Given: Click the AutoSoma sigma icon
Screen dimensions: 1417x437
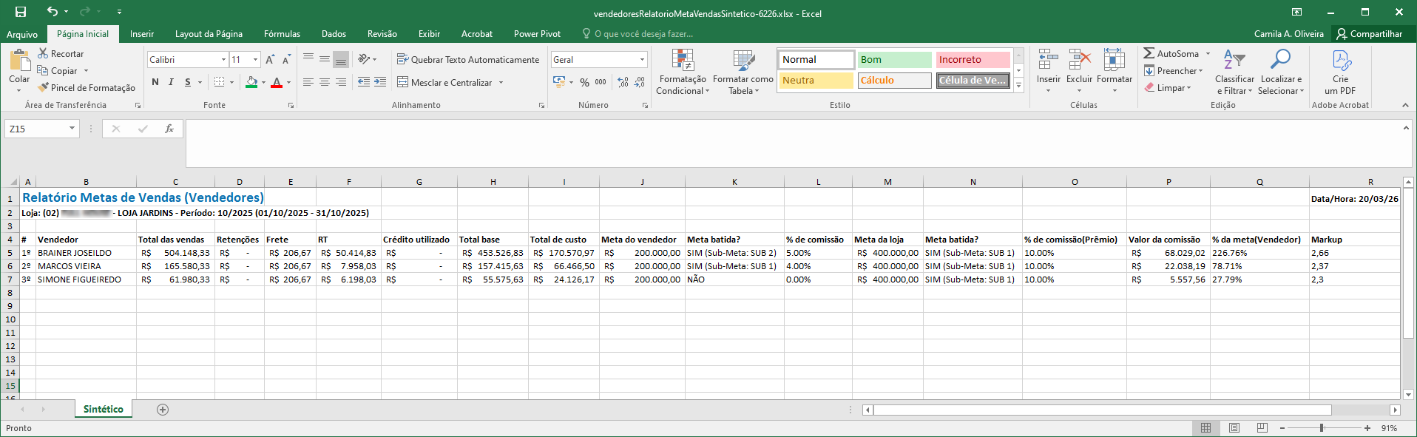Looking at the screenshot, I should pos(1149,53).
